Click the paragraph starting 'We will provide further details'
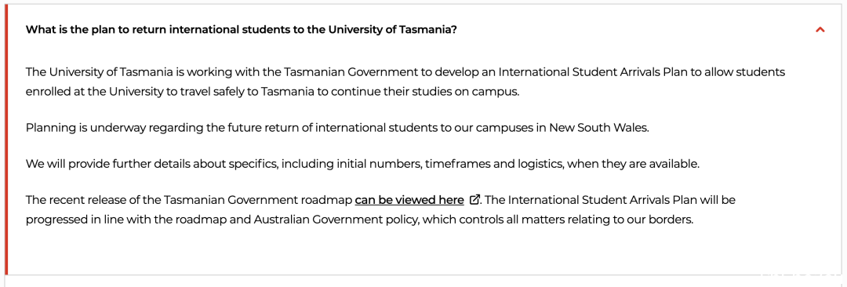This screenshot has height=287, width=847. coord(362,164)
